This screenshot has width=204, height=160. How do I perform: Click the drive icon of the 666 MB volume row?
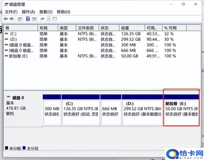[x=6, y=50]
